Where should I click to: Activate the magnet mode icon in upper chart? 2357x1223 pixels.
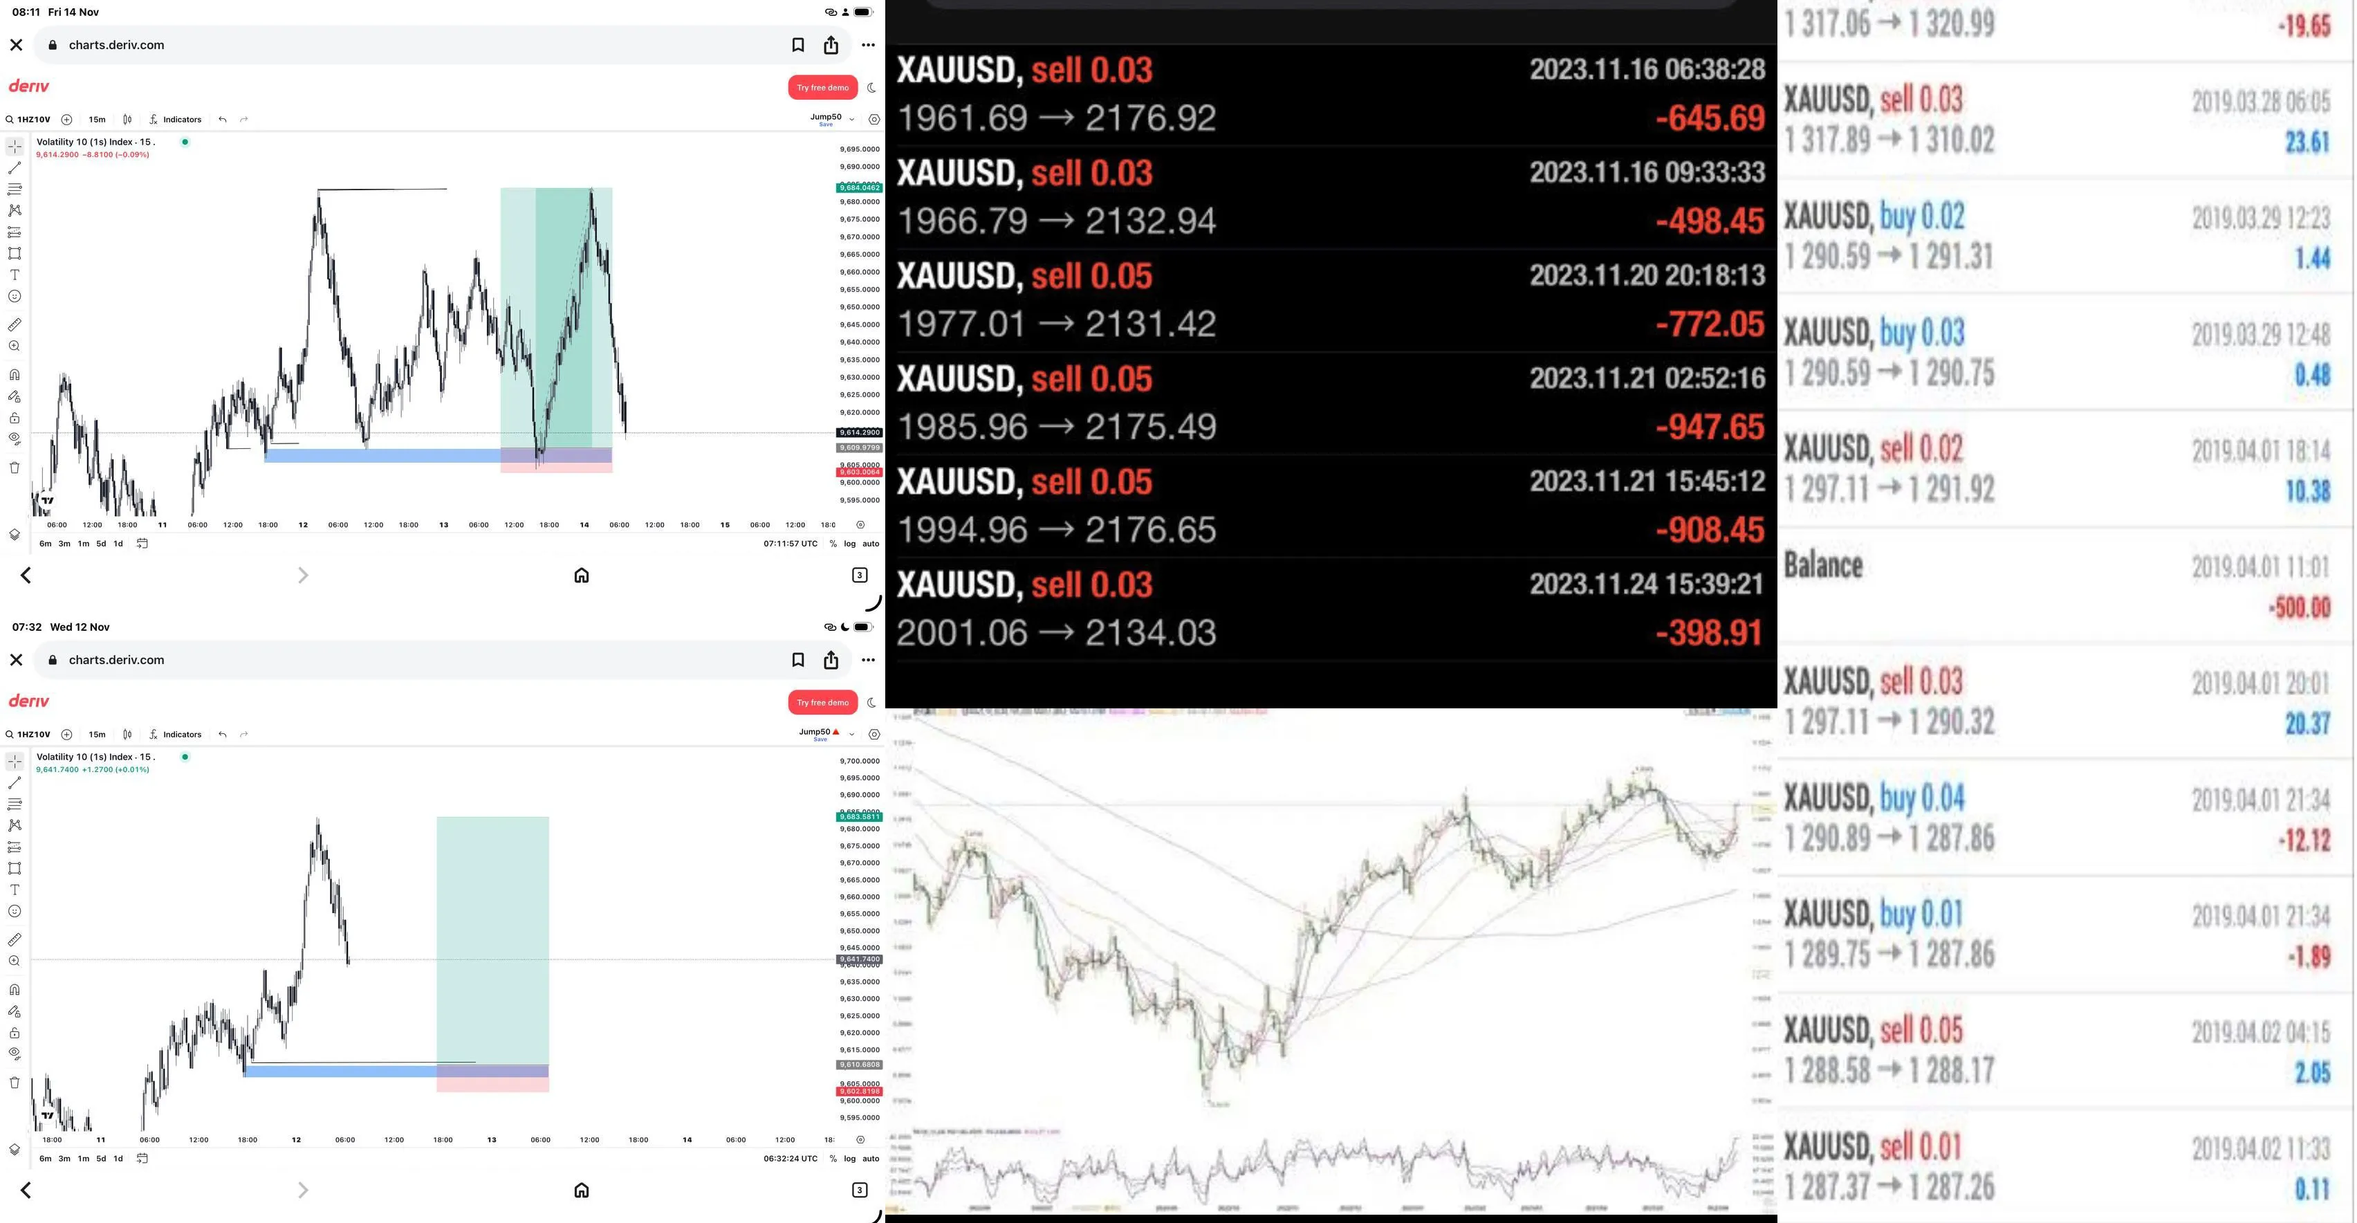[x=15, y=374]
